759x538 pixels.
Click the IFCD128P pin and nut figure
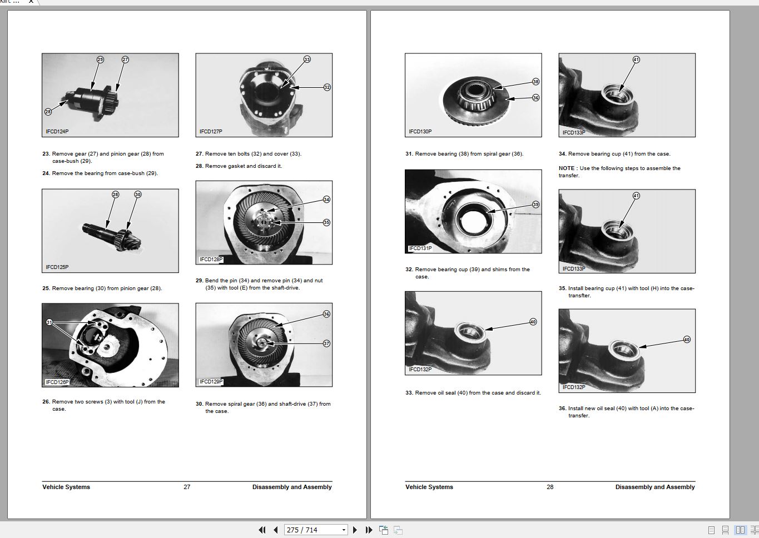tap(264, 222)
